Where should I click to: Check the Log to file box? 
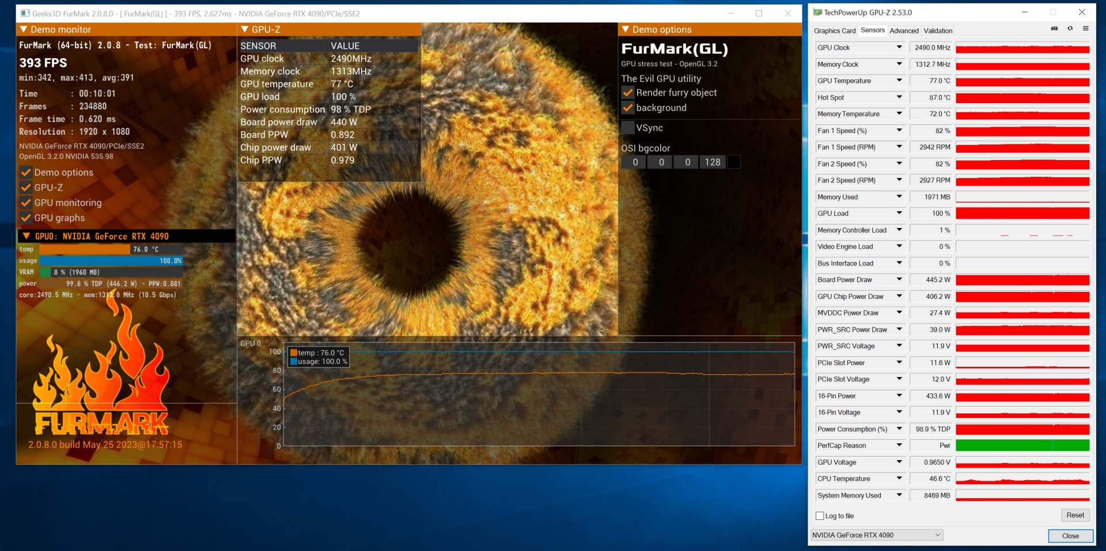click(820, 516)
